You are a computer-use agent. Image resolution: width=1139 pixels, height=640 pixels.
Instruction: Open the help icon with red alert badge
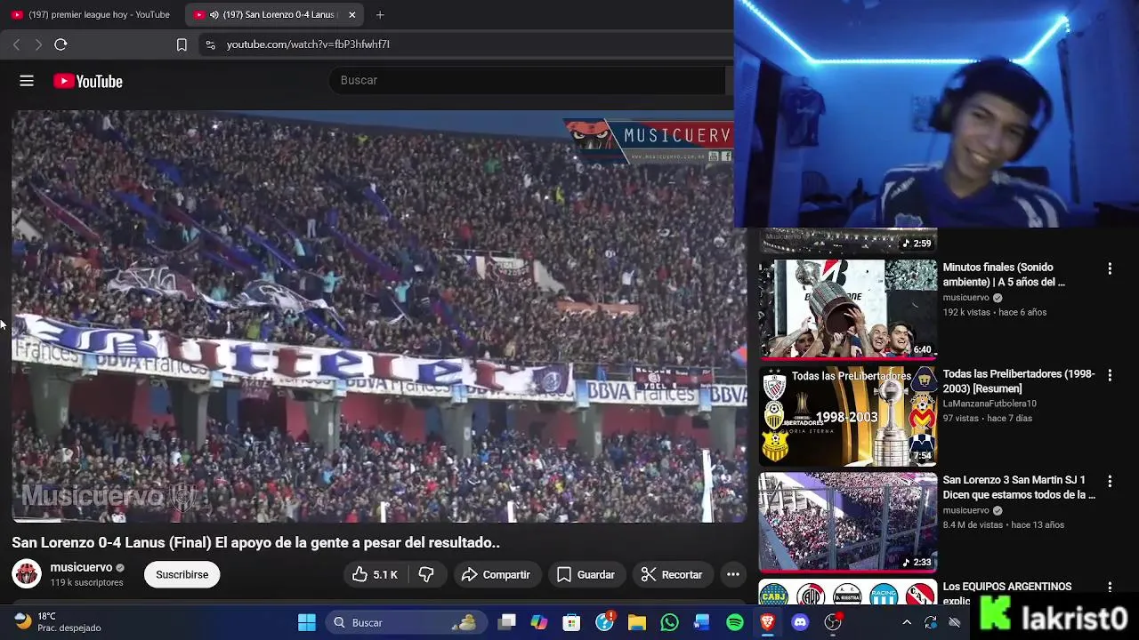605,621
